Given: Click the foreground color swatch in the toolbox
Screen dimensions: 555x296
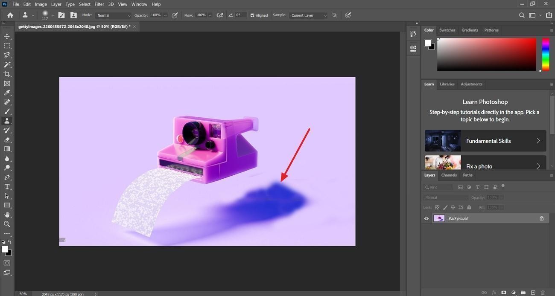Looking at the screenshot, I should [5, 249].
